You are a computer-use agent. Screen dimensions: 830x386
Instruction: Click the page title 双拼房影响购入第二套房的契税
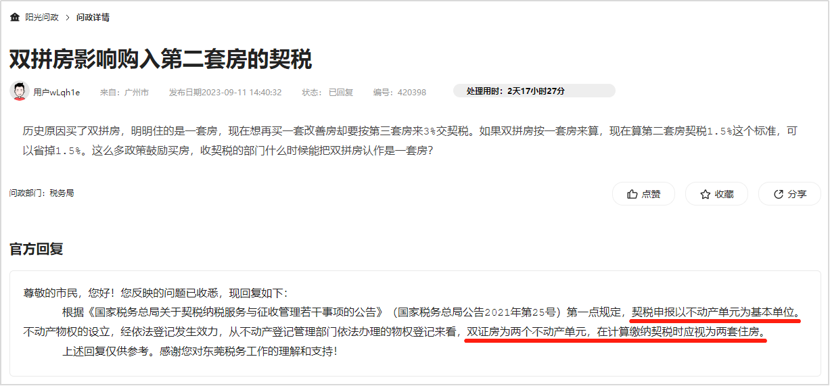click(160, 59)
